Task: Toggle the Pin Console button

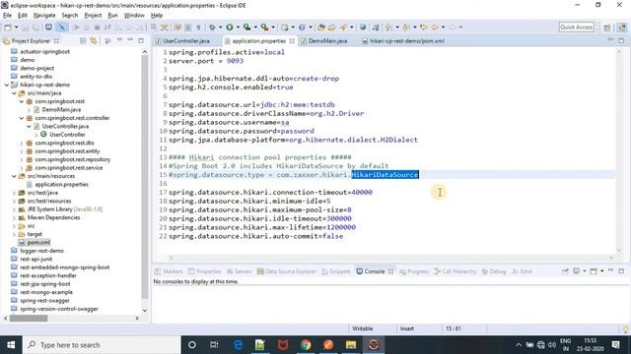Action: click(565, 271)
